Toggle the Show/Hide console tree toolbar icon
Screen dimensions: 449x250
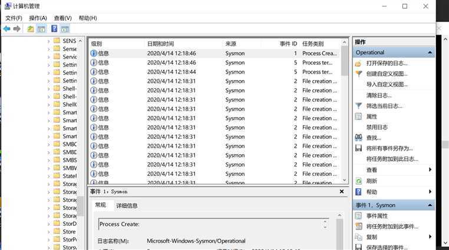(x=41, y=29)
